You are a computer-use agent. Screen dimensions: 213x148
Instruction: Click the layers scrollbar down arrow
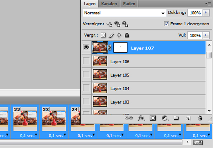(209, 111)
